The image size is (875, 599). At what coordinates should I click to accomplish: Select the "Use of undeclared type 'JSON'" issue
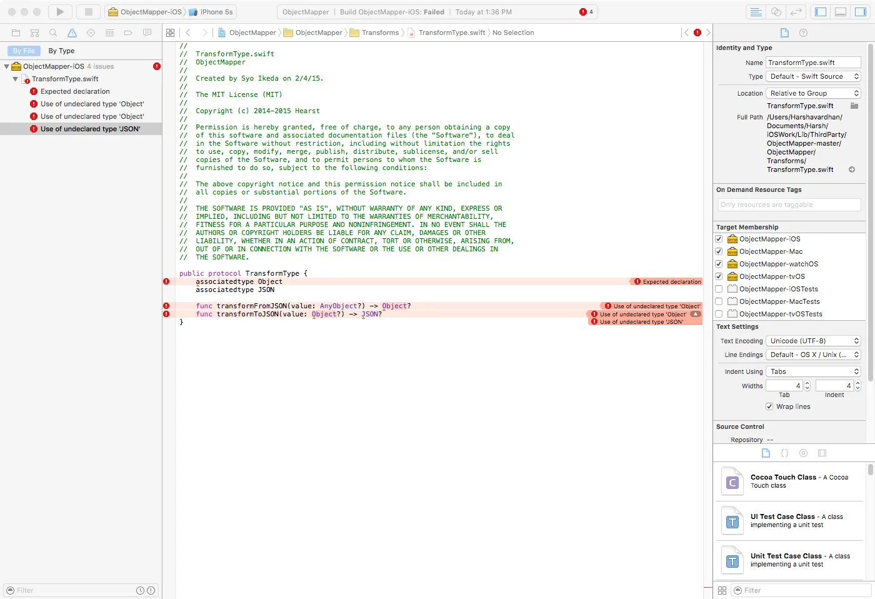point(81,129)
